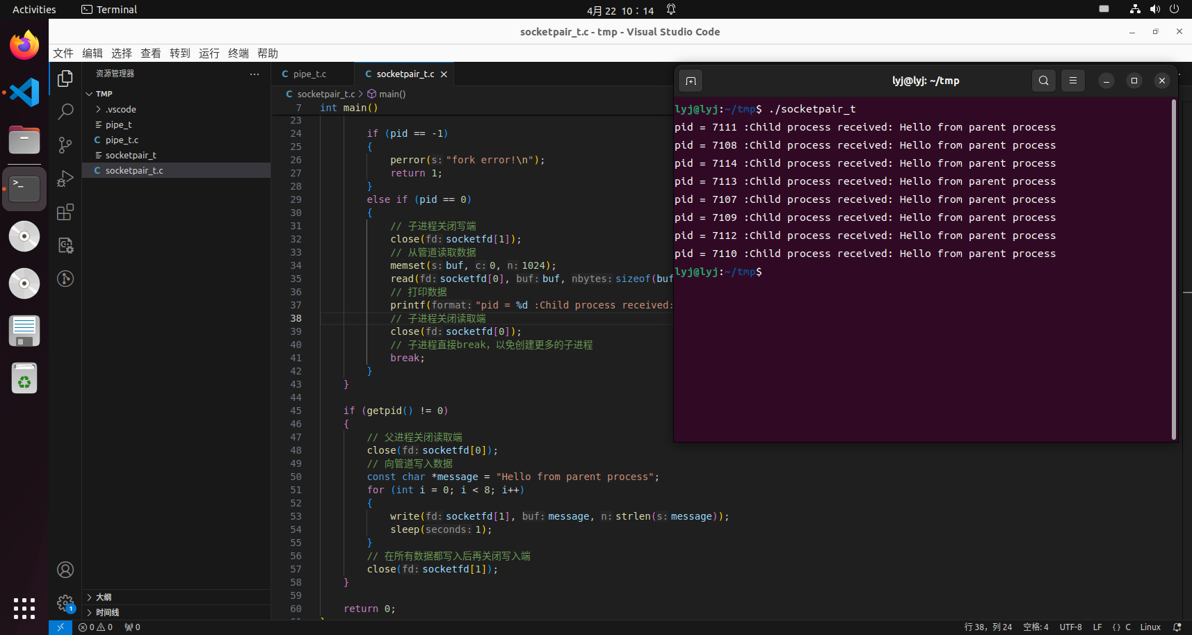Open the system power menu icon
This screenshot has width=1192, height=635.
click(1175, 10)
